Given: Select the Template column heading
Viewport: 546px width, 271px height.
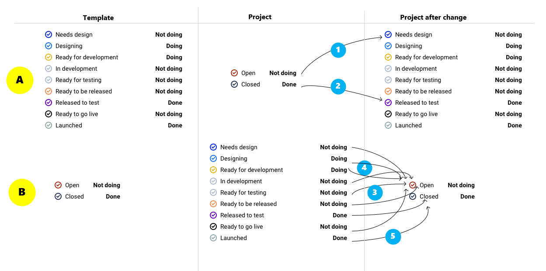Looking at the screenshot, I should point(98,18).
